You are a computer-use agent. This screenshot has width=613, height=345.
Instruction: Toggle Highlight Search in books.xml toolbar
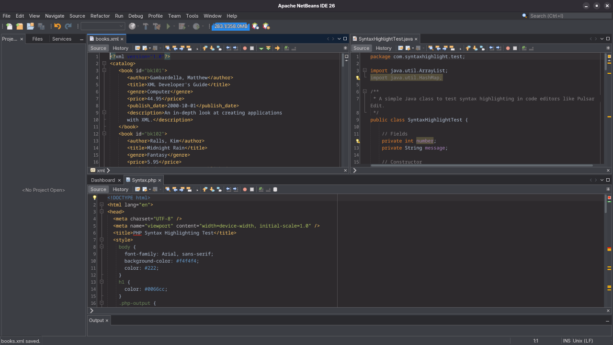pyautogui.click(x=189, y=48)
